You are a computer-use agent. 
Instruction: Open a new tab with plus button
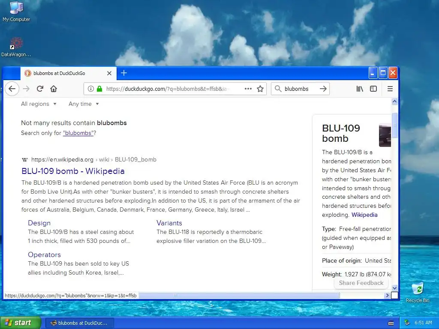click(124, 73)
